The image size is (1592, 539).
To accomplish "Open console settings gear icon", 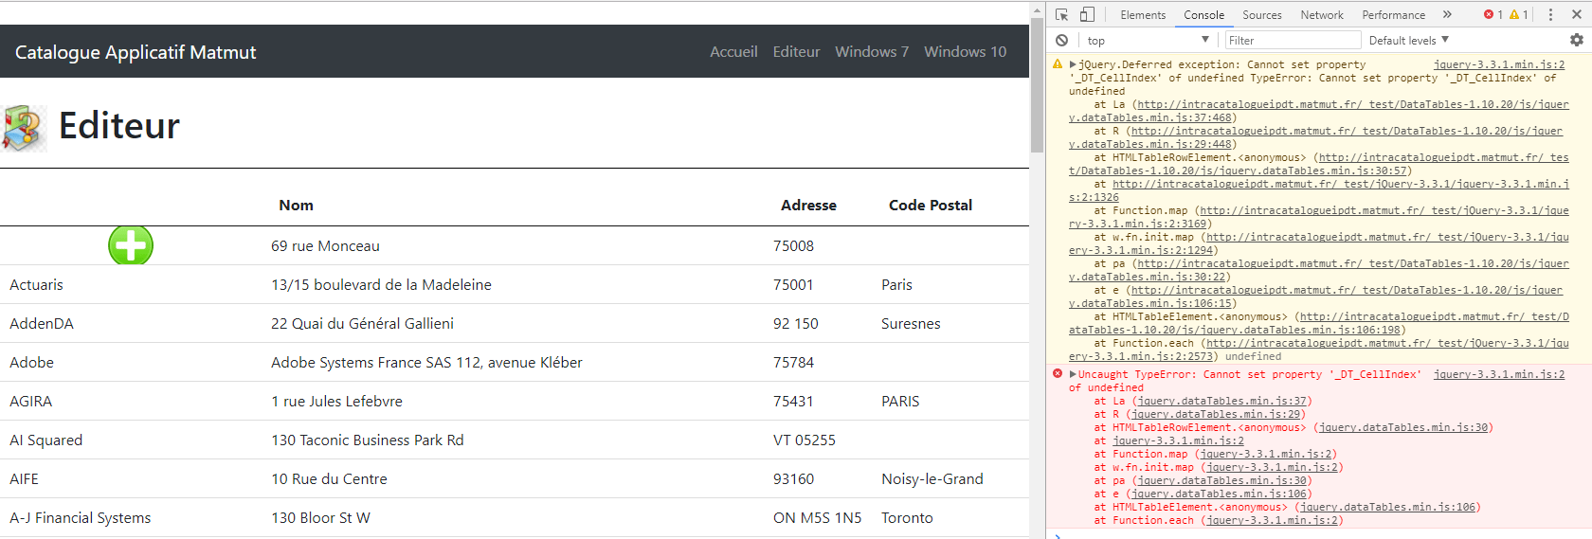I will [x=1577, y=40].
